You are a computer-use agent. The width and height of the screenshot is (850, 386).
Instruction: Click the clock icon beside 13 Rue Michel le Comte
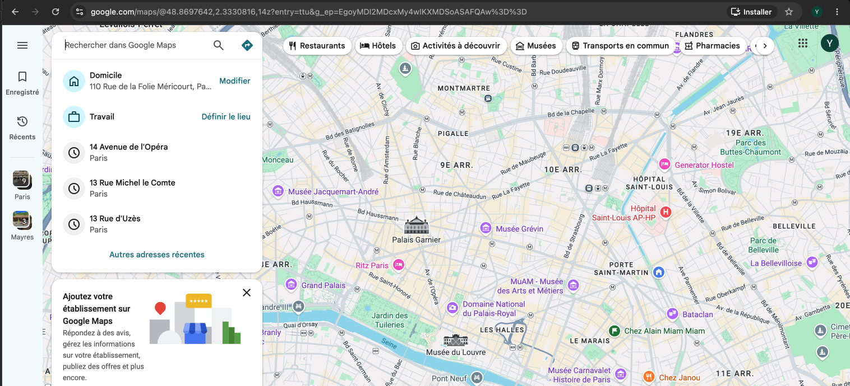74,189
